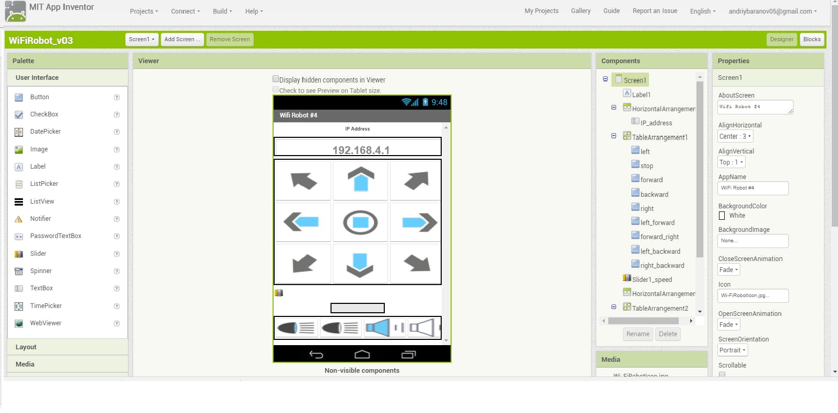Screen dimensions: 838x413
Task: Click the Android home icon in preview
Action: tap(362, 355)
